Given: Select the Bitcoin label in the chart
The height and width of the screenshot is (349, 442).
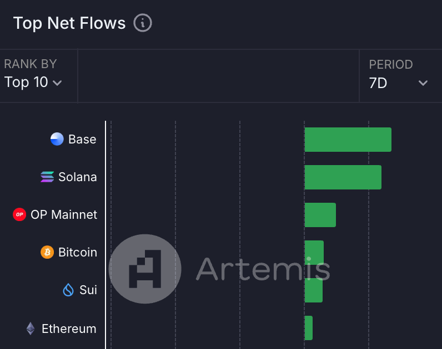Looking at the screenshot, I should (78, 252).
